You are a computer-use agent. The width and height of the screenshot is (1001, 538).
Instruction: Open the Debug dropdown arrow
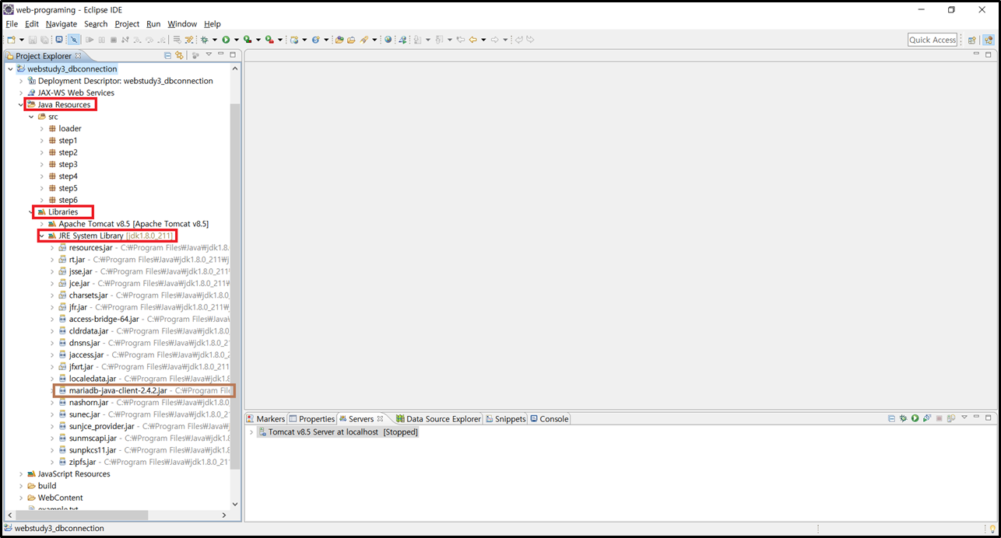[215, 40]
